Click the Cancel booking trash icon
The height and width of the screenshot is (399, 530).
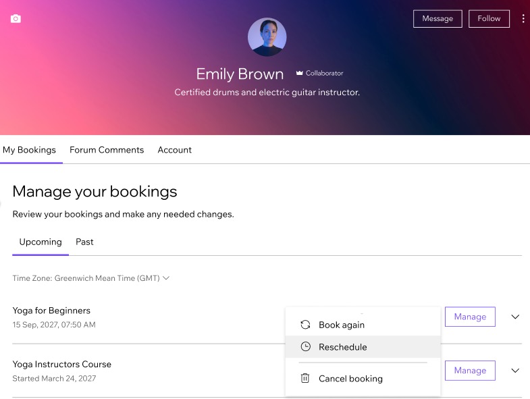(305, 379)
